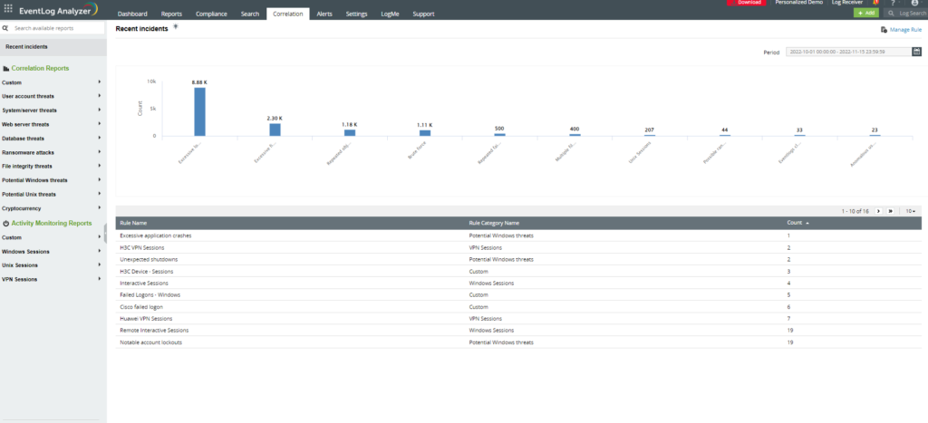Open the Alerts tab
The image size is (928, 423).
pyautogui.click(x=324, y=14)
